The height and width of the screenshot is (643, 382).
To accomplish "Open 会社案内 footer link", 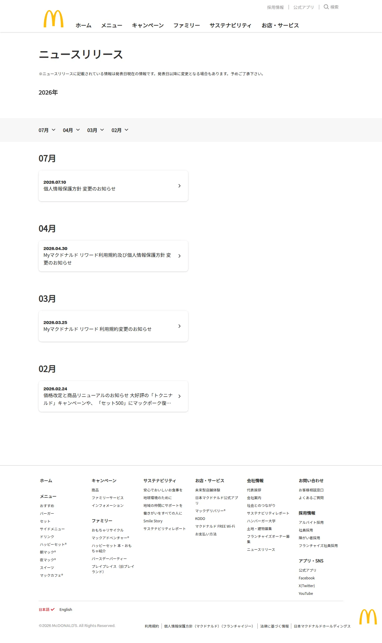I will coord(254,498).
